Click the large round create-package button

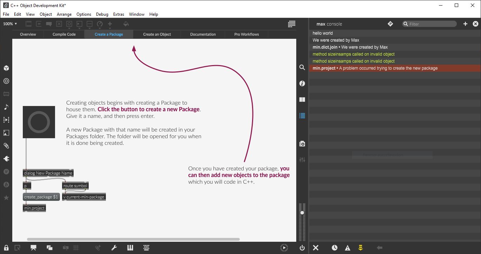39,122
